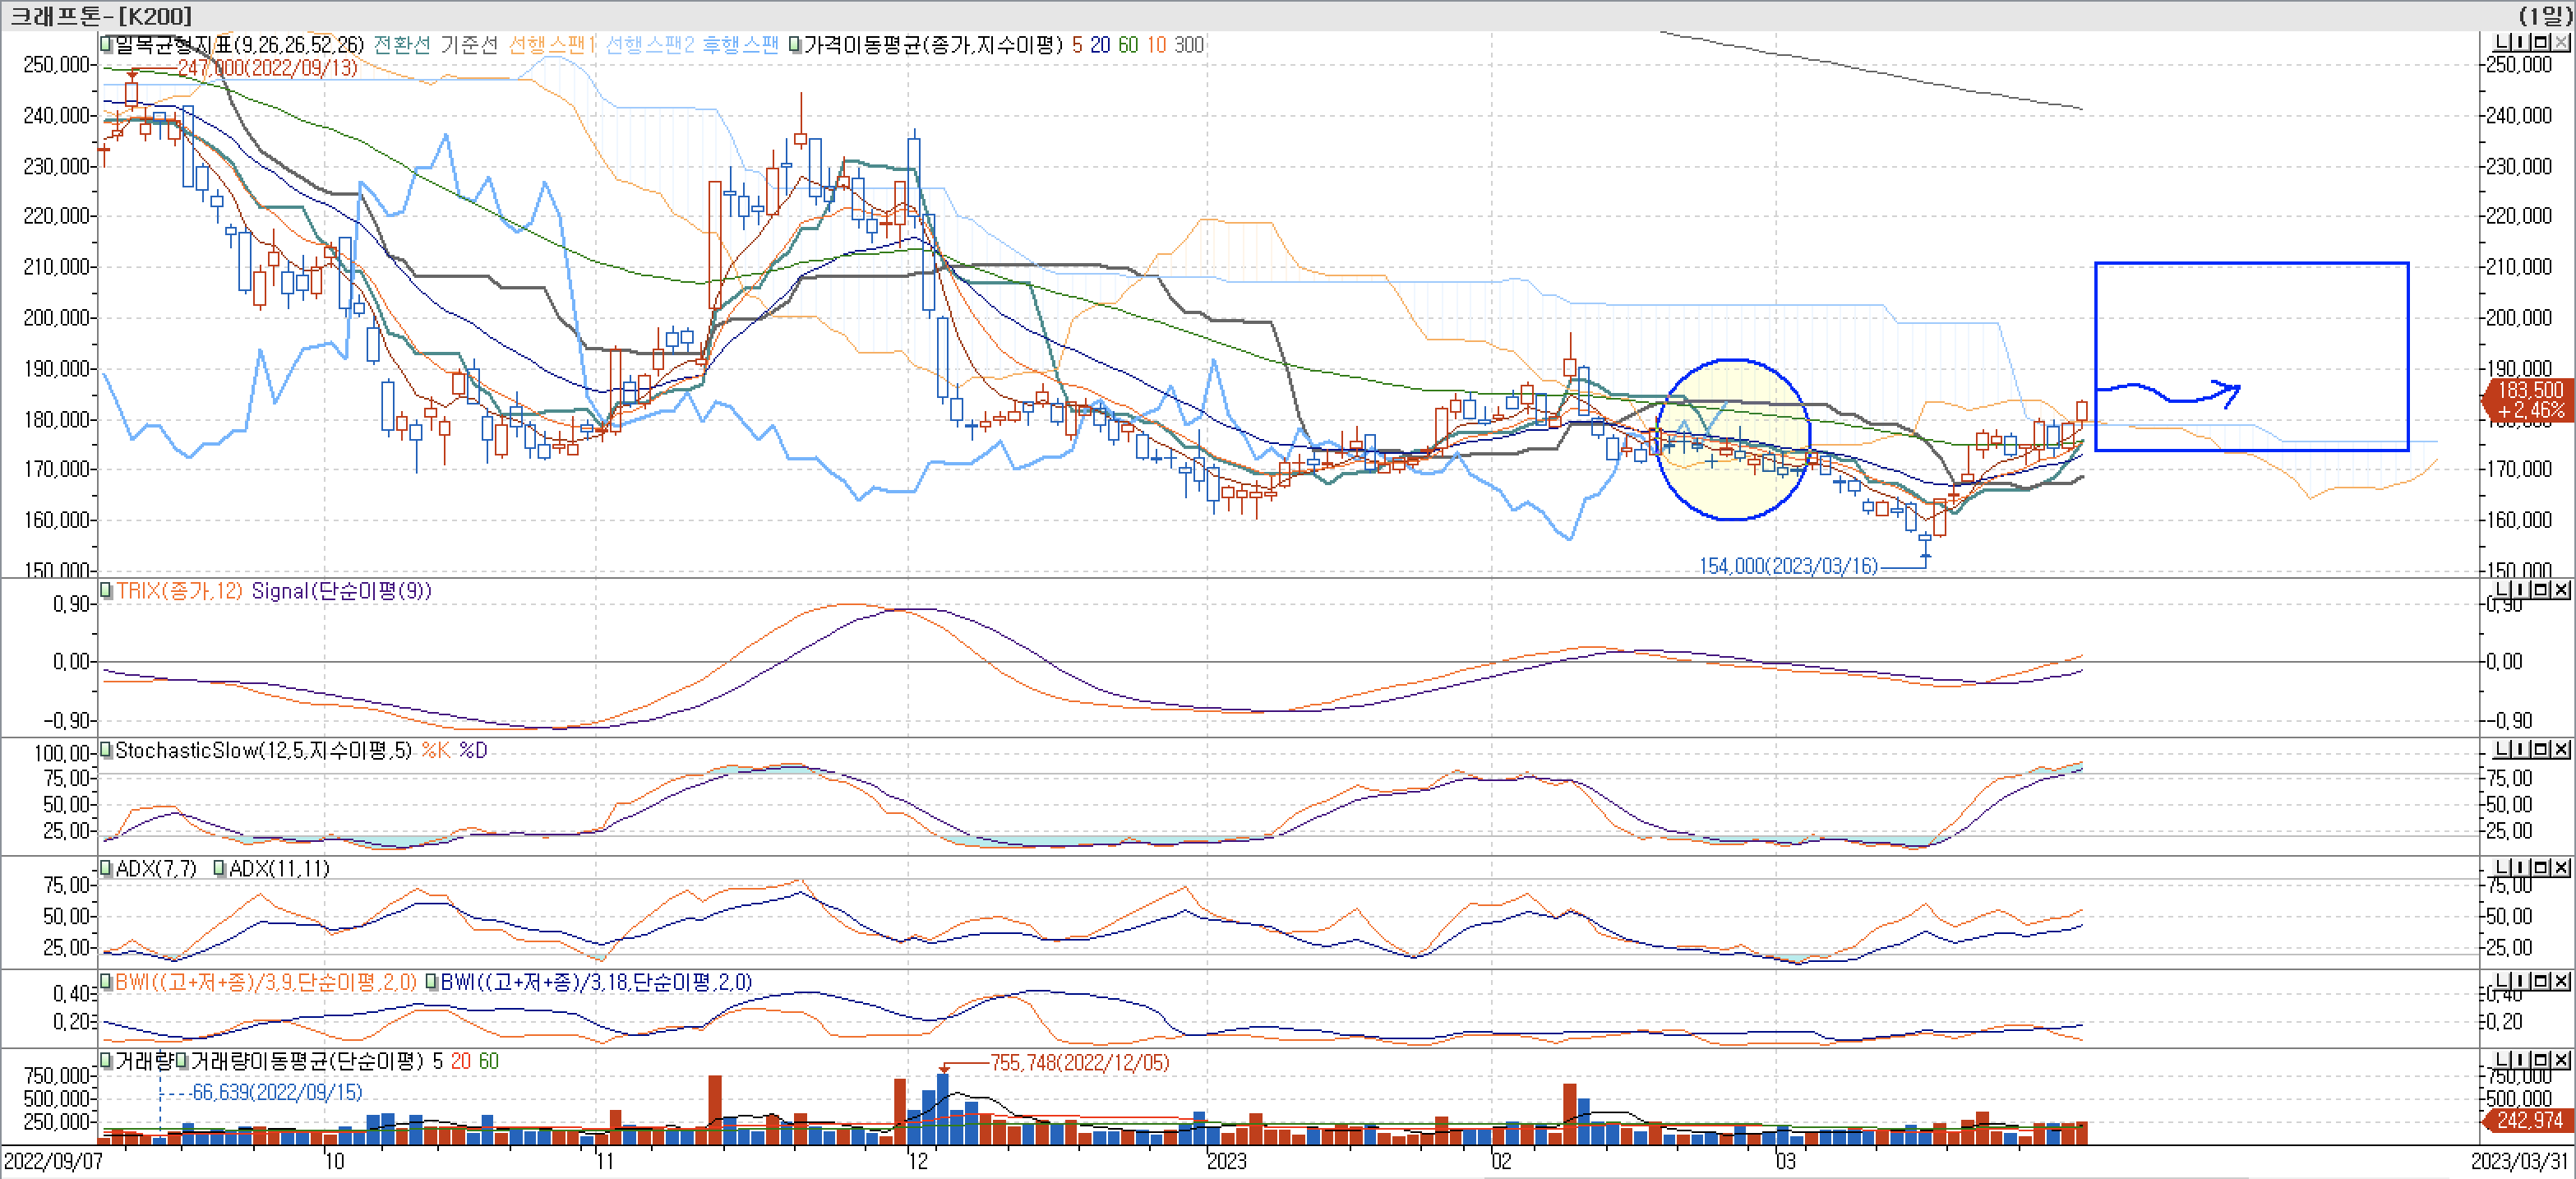Click the TRIX(종가,12) indicator label
This screenshot has height=1179, width=2576.
[179, 590]
